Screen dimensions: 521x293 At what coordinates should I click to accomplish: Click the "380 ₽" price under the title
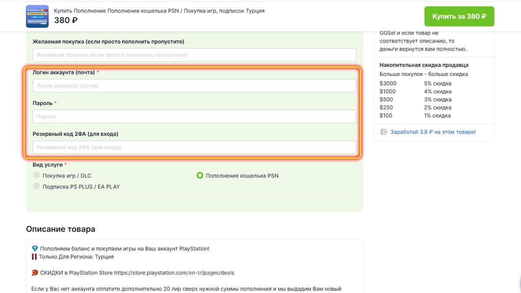(x=66, y=20)
